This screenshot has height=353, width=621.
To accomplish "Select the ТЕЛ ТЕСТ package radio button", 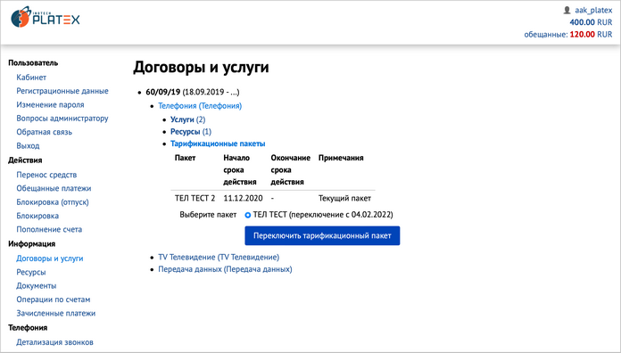I will click(x=247, y=216).
